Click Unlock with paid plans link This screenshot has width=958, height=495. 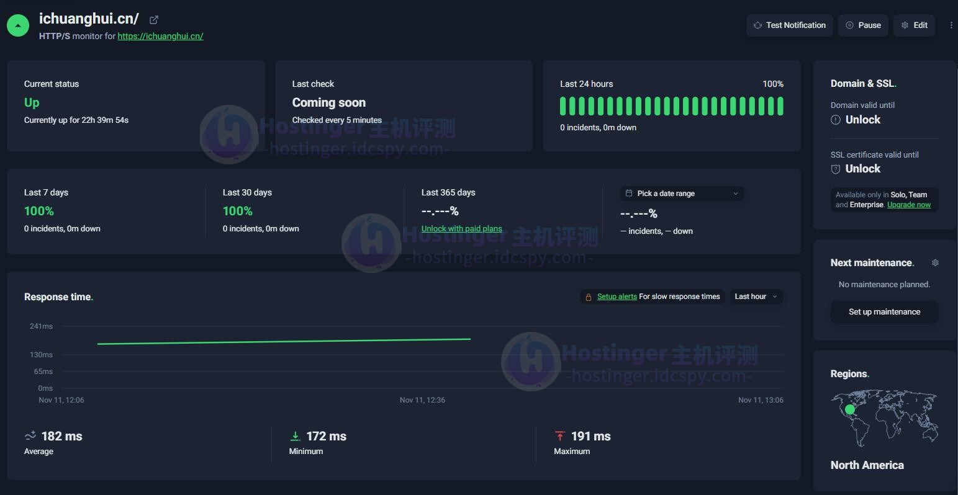point(461,229)
